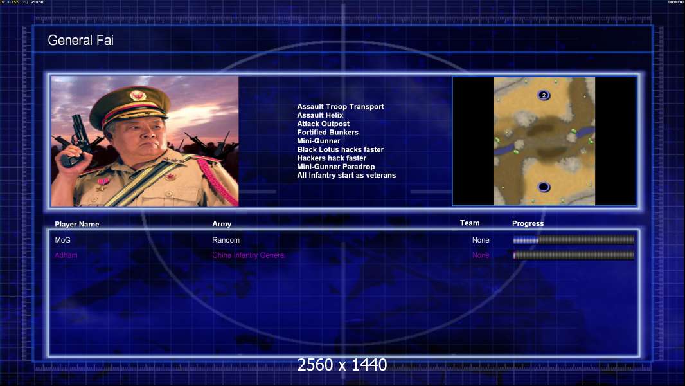
Task: Click the 'Attack Outpost' line
Action: (323, 124)
